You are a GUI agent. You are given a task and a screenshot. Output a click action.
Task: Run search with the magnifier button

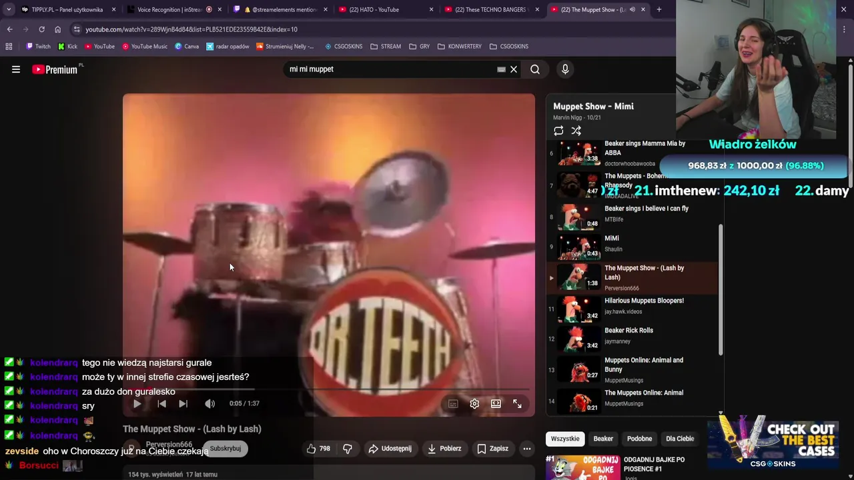pyautogui.click(x=535, y=69)
